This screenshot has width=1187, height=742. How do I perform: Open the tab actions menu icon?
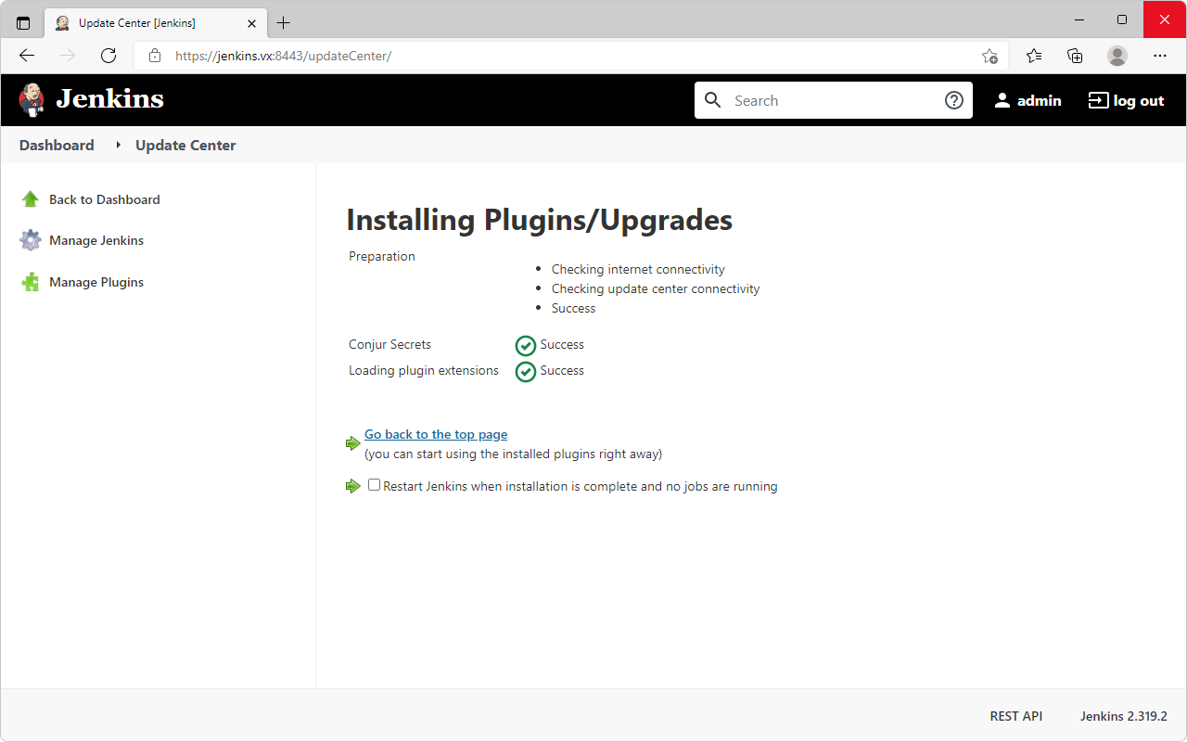click(x=23, y=23)
